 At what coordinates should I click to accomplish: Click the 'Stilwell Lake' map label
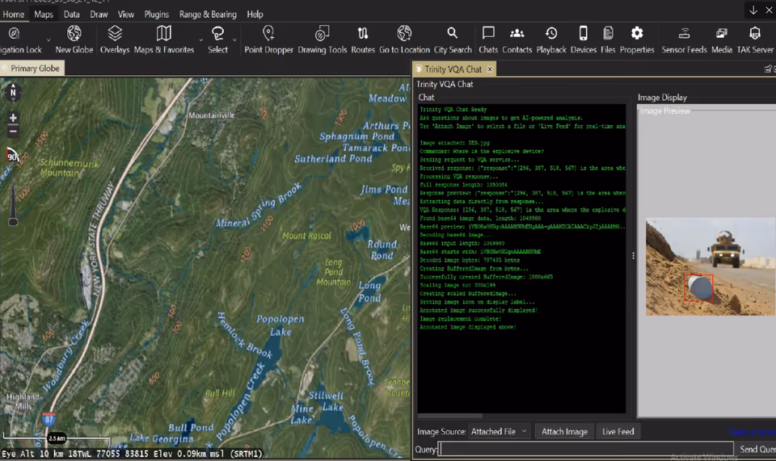pyautogui.click(x=326, y=401)
